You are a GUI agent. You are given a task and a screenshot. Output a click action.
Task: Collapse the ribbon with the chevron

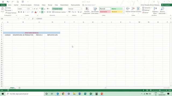(x=170, y=15)
